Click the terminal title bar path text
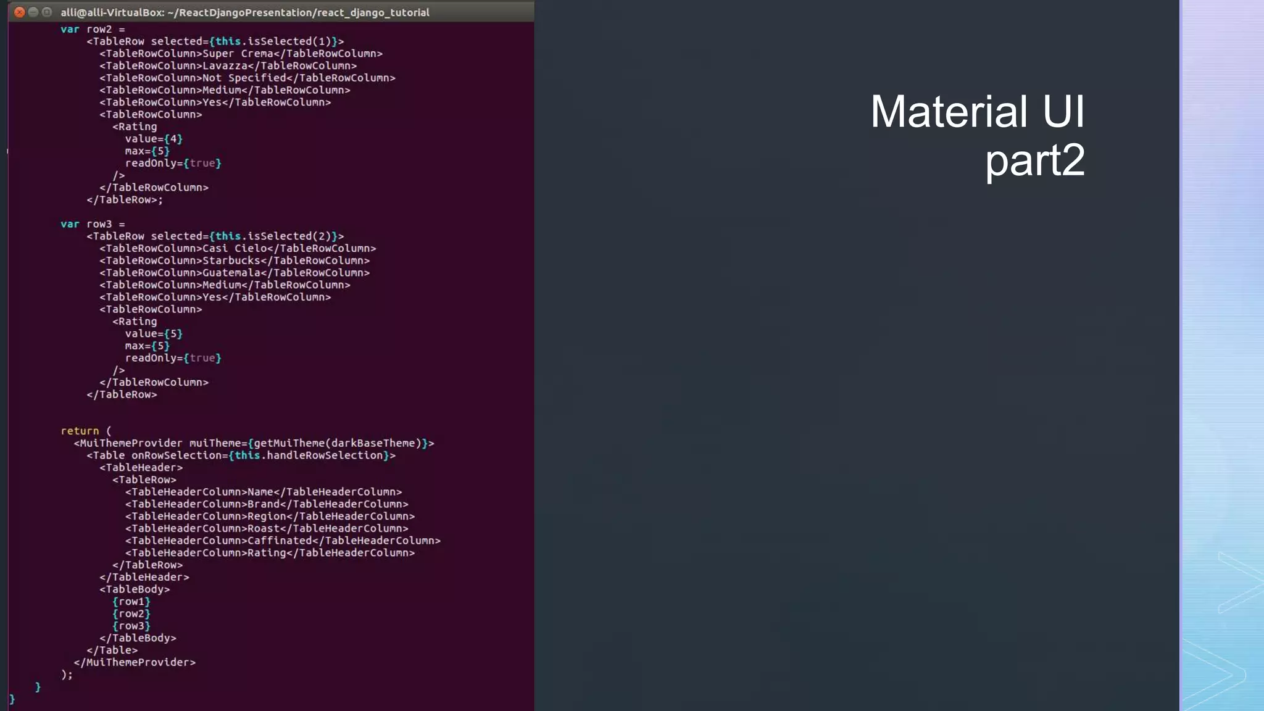The height and width of the screenshot is (711, 1264). (x=244, y=12)
